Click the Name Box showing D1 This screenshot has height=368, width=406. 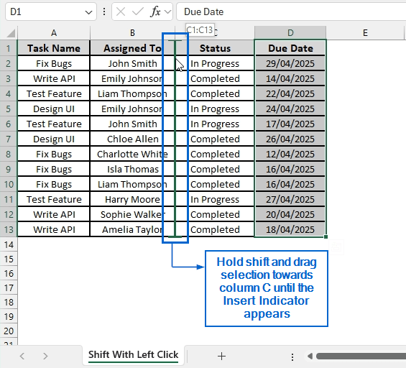(x=51, y=11)
